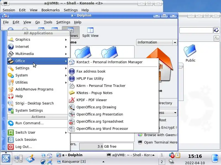Choose Log Out...
The width and height of the screenshot is (221, 165).
point(38,147)
